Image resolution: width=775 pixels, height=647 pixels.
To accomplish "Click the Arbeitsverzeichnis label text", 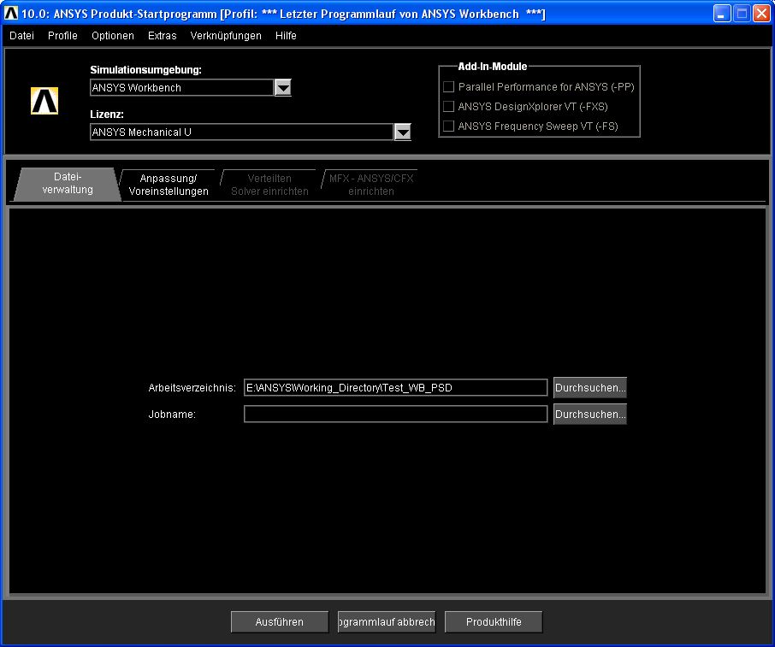I will click(192, 388).
